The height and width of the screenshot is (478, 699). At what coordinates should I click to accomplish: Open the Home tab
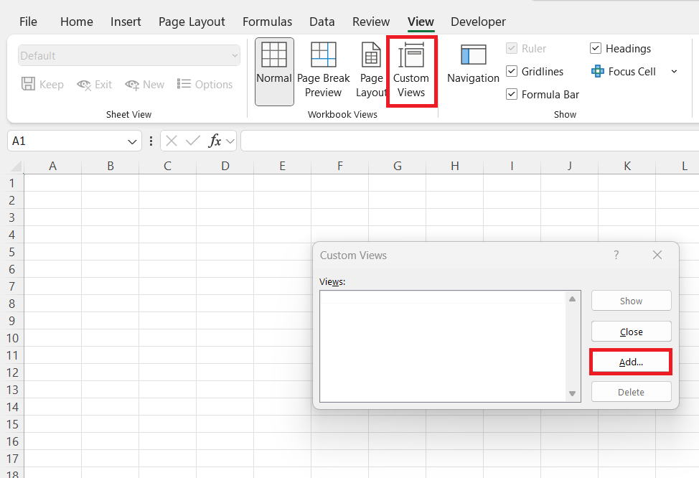pyautogui.click(x=77, y=22)
